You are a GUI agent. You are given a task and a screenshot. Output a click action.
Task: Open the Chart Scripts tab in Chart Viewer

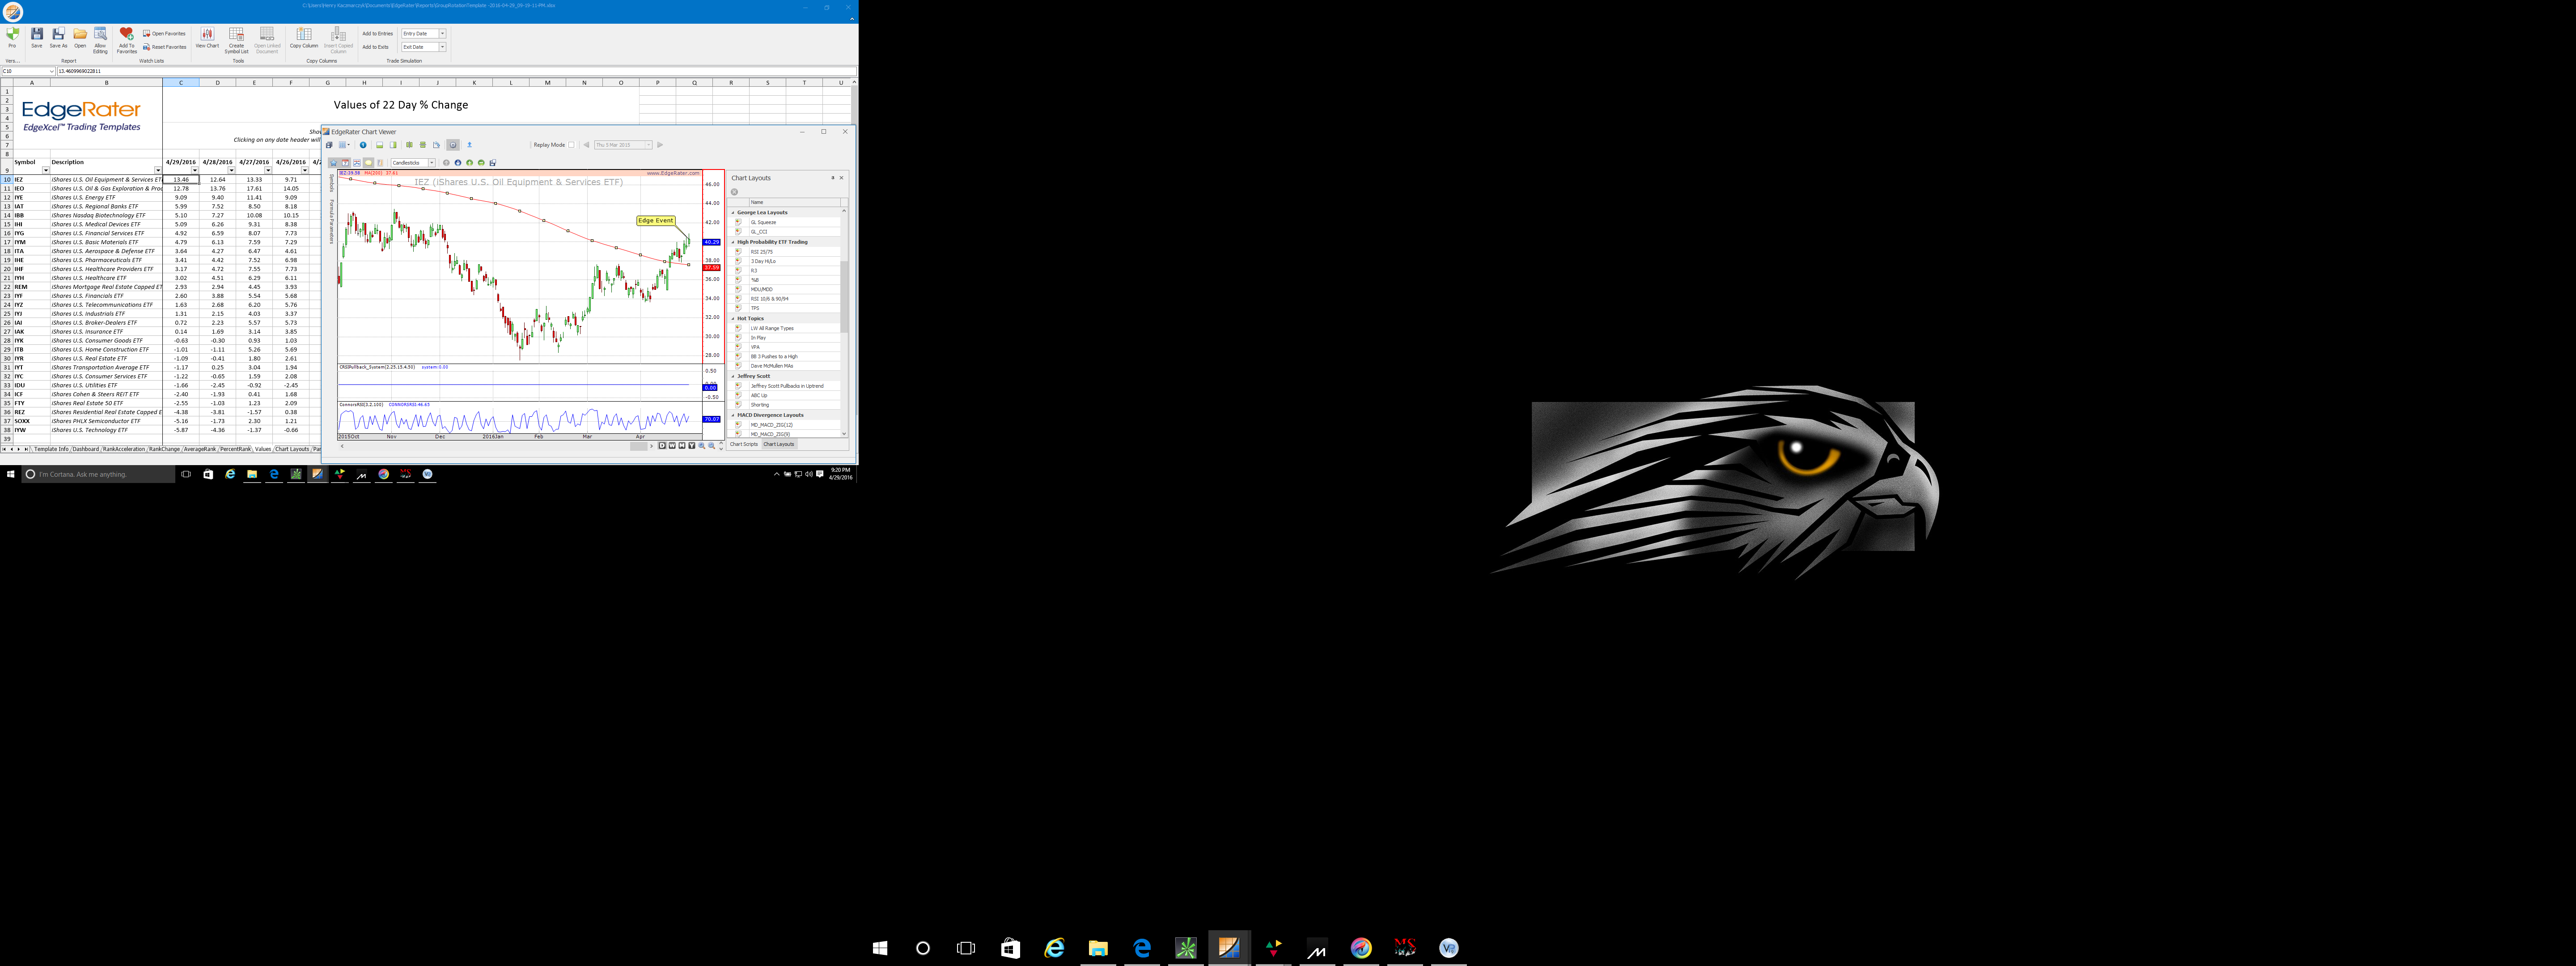744,444
